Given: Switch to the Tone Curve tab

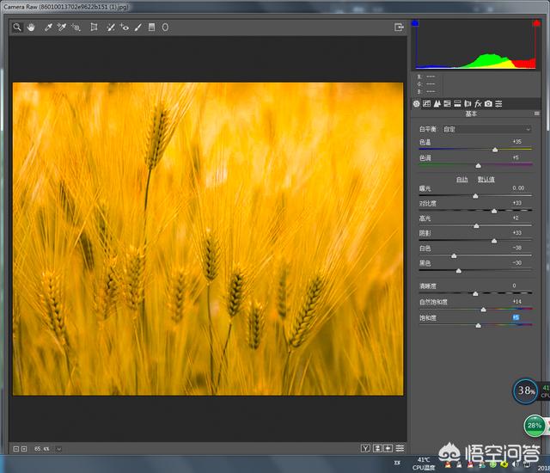Looking at the screenshot, I should [x=426, y=103].
